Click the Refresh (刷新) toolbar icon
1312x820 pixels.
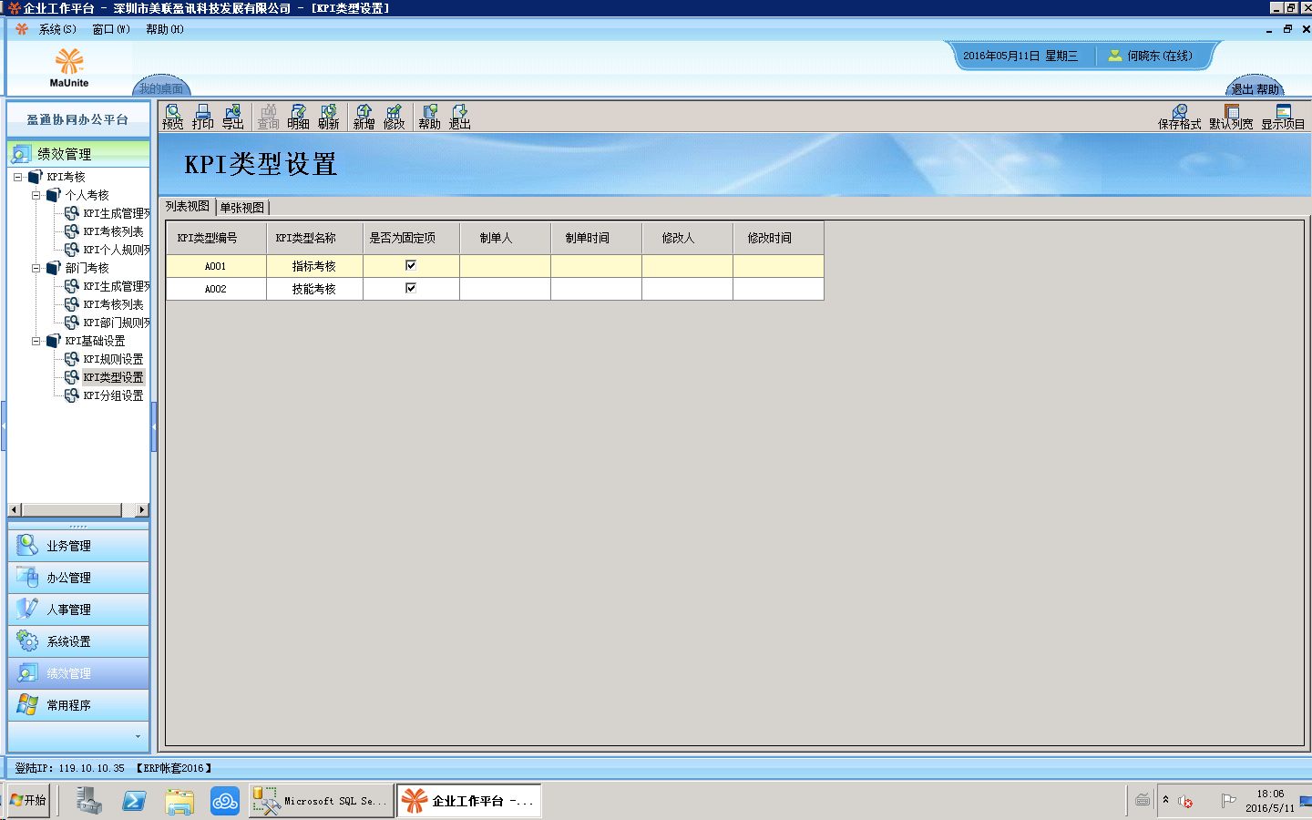tap(329, 117)
